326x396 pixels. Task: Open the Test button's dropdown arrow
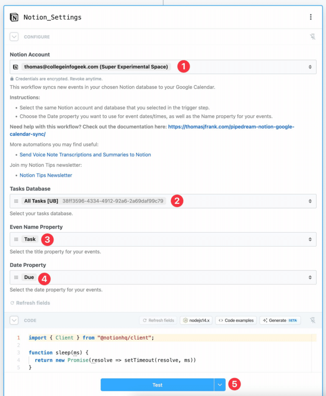click(220, 385)
